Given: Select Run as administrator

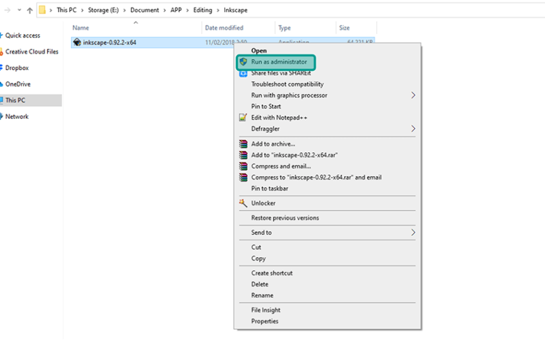Looking at the screenshot, I should tap(279, 62).
